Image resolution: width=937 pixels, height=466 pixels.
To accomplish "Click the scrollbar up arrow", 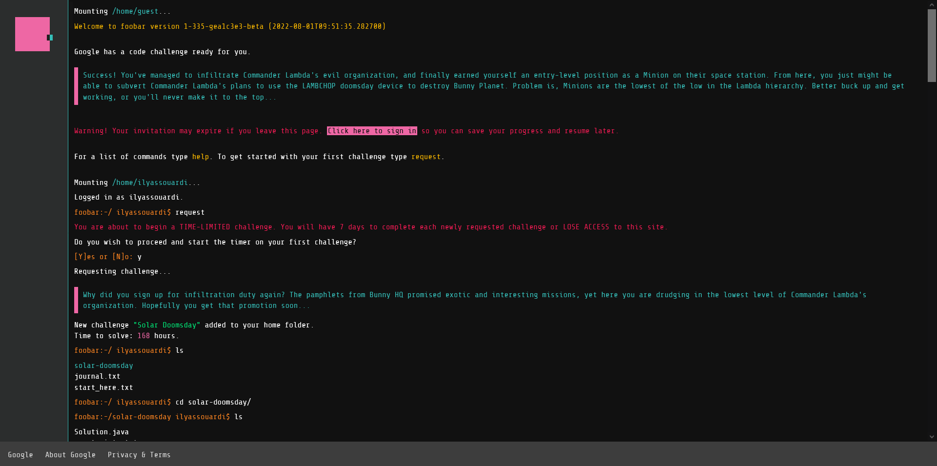I will (x=932, y=4).
